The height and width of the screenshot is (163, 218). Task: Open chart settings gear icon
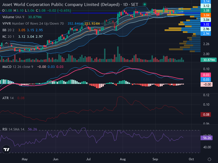point(209,159)
